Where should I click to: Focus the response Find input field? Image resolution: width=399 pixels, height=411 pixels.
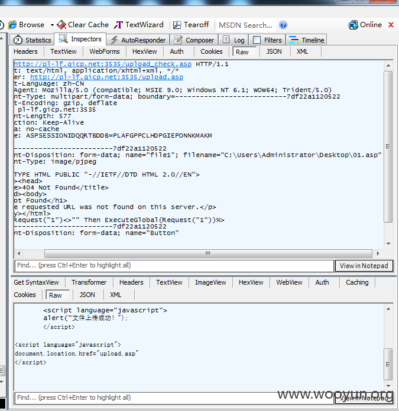coord(174,398)
